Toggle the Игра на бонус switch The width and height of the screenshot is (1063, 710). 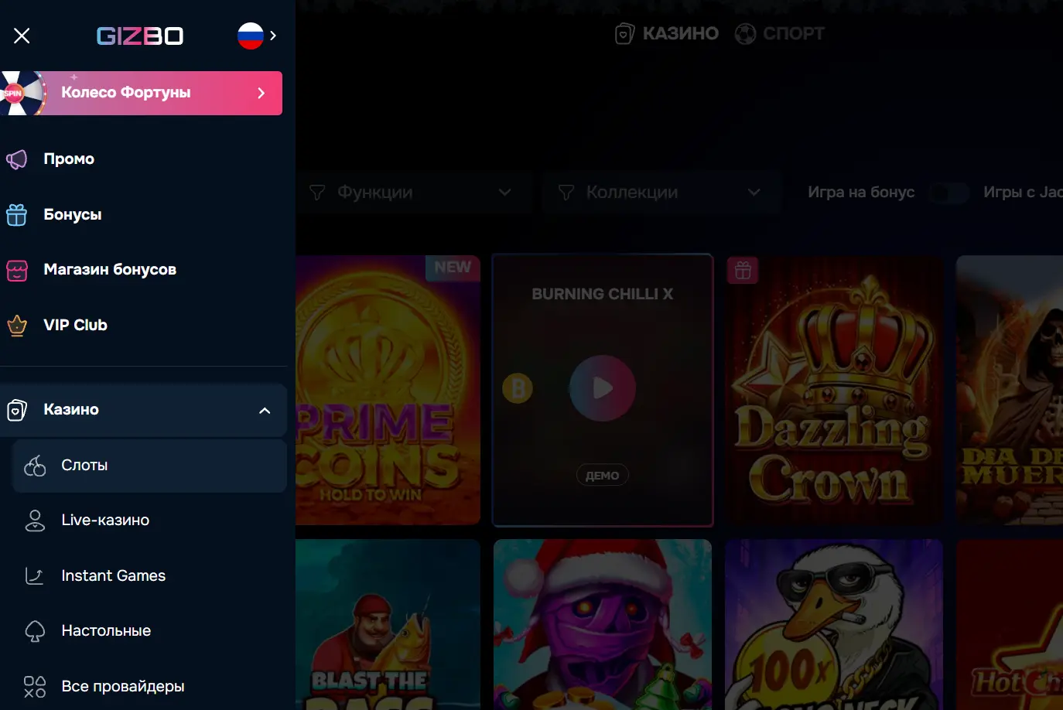coord(949,193)
